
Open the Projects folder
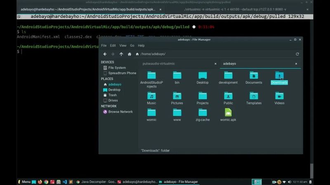click(203, 98)
